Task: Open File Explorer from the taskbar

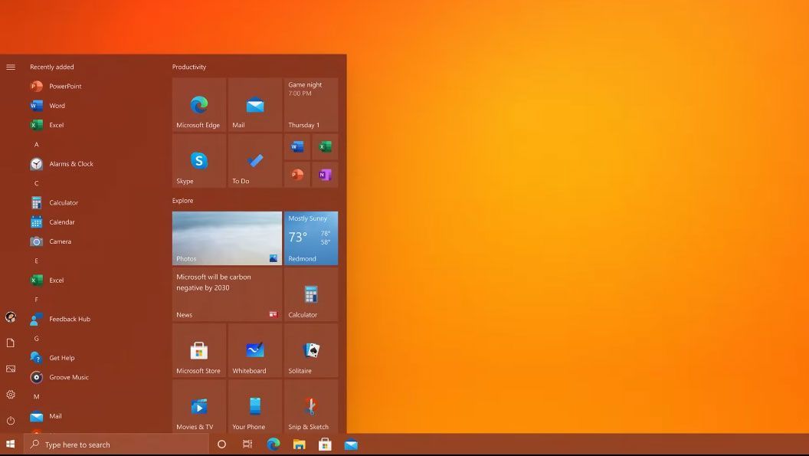Action: [x=299, y=445]
